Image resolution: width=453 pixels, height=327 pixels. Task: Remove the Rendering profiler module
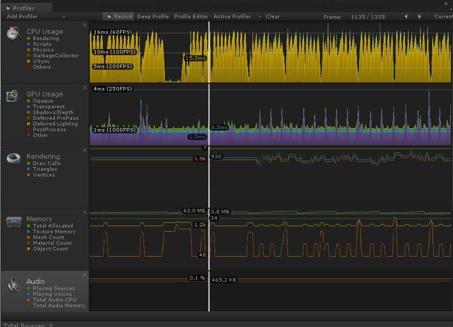(85, 150)
